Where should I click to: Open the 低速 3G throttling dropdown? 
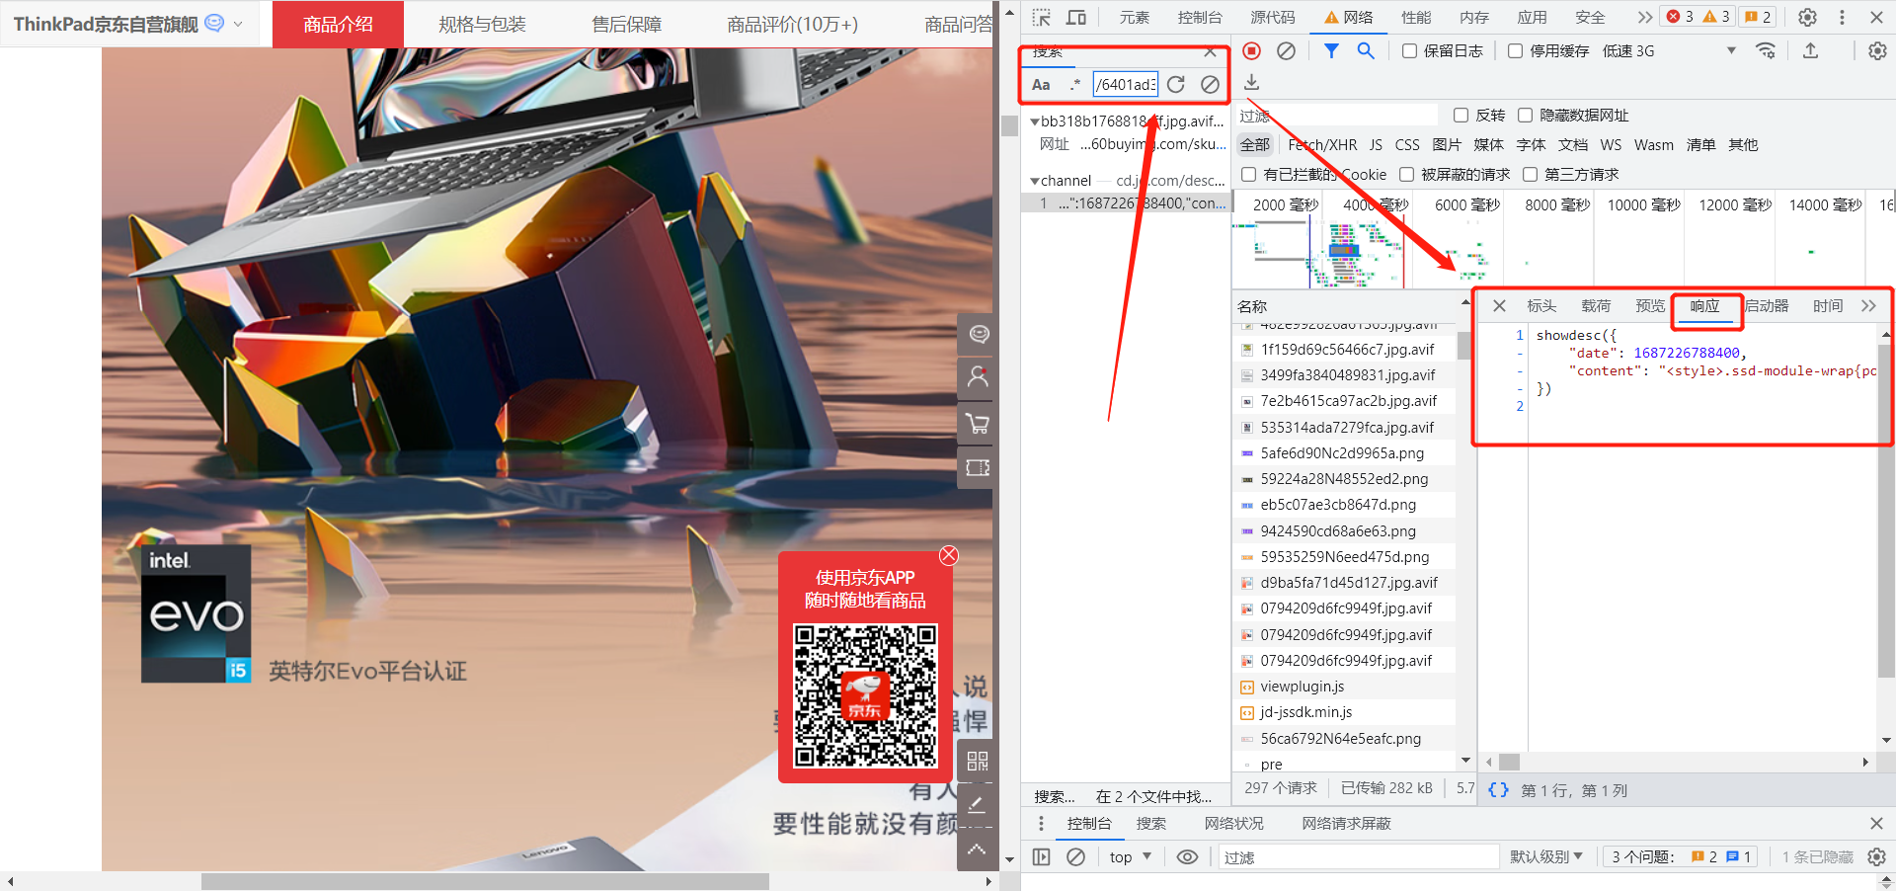pos(1669,50)
